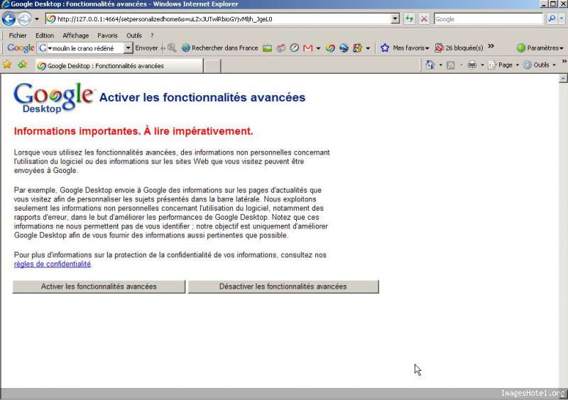
Task: Open the Fichier menu
Action: tap(18, 35)
